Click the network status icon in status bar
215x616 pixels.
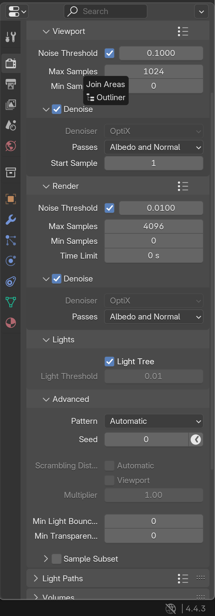[x=171, y=608]
